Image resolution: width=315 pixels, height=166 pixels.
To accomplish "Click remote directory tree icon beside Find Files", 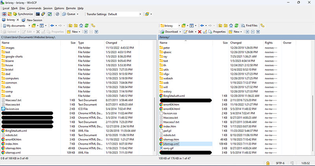I will [x=262, y=26].
